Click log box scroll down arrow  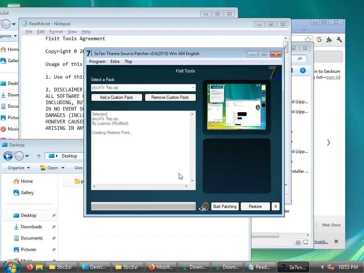click(x=192, y=181)
